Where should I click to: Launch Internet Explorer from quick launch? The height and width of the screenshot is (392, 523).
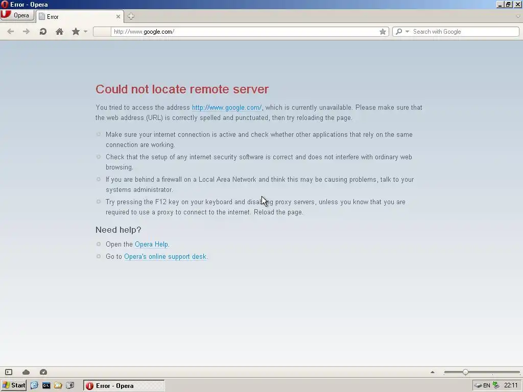click(34, 386)
